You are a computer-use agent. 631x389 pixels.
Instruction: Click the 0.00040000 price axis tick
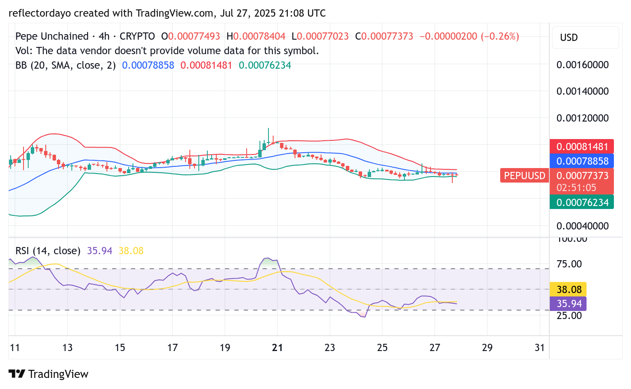[x=582, y=226]
